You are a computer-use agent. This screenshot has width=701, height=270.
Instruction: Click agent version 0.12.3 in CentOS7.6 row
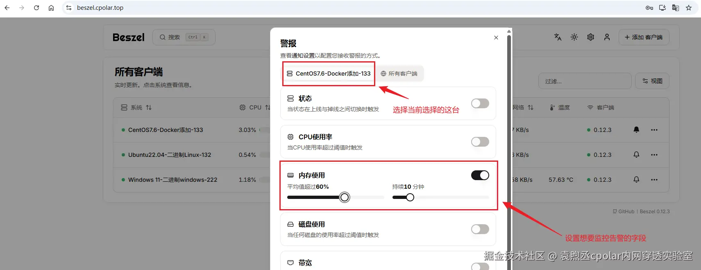[x=602, y=130]
